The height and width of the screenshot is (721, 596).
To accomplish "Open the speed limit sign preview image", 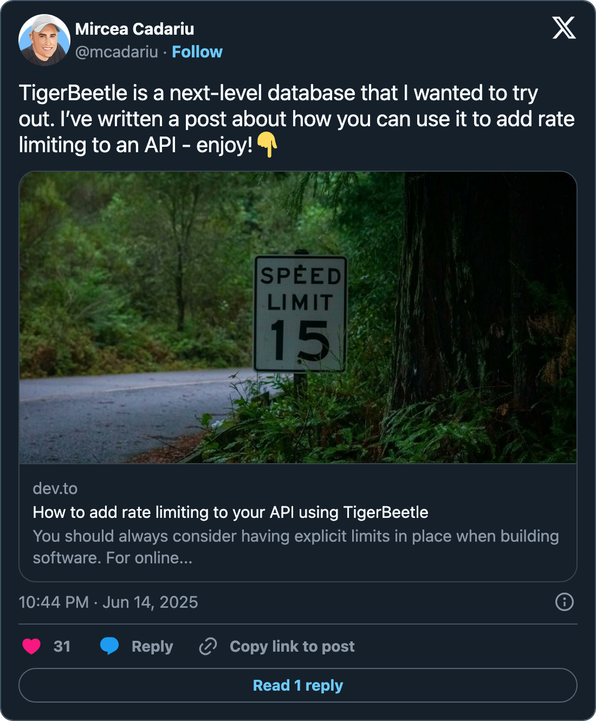I will (298, 317).
